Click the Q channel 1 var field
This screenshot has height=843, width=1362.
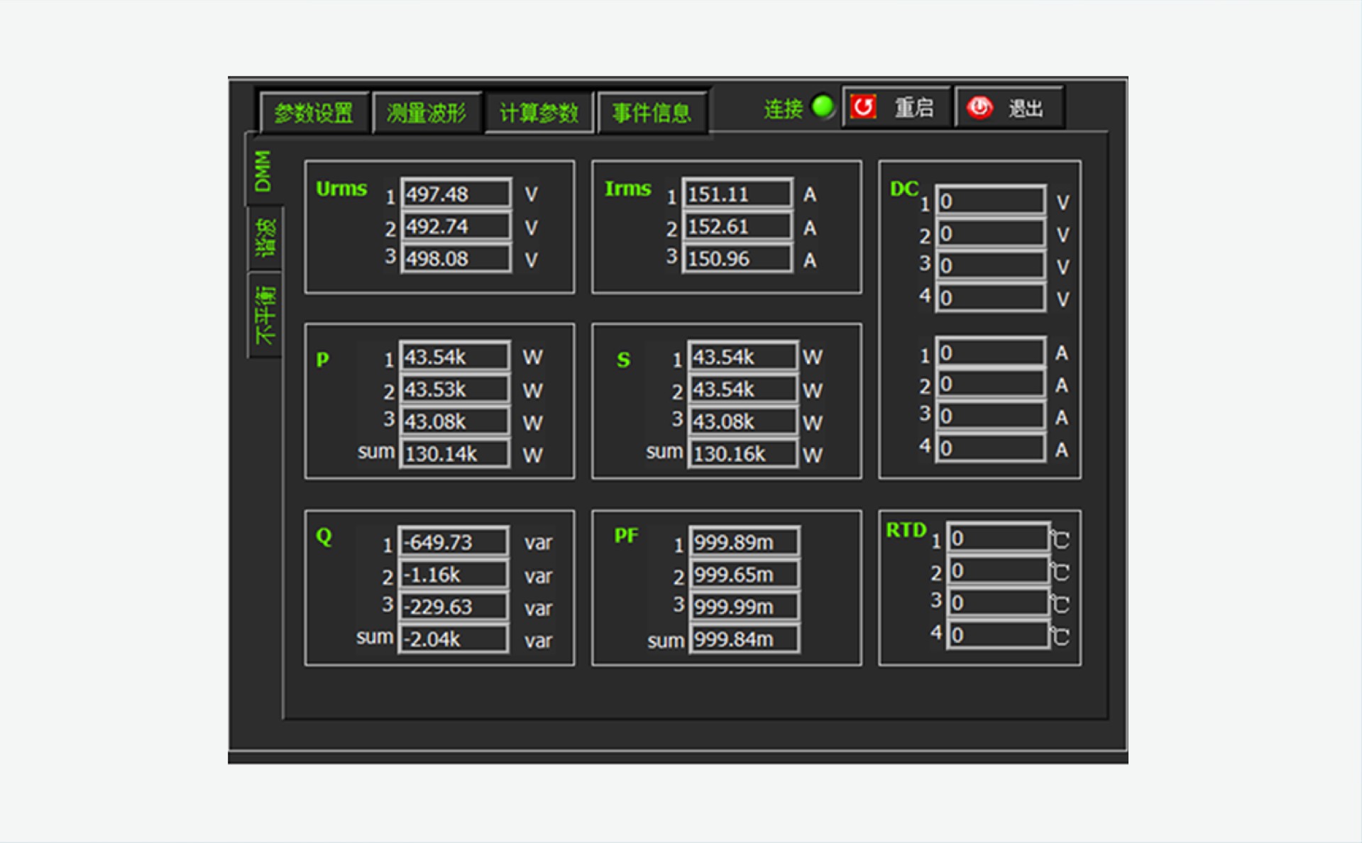(x=454, y=542)
